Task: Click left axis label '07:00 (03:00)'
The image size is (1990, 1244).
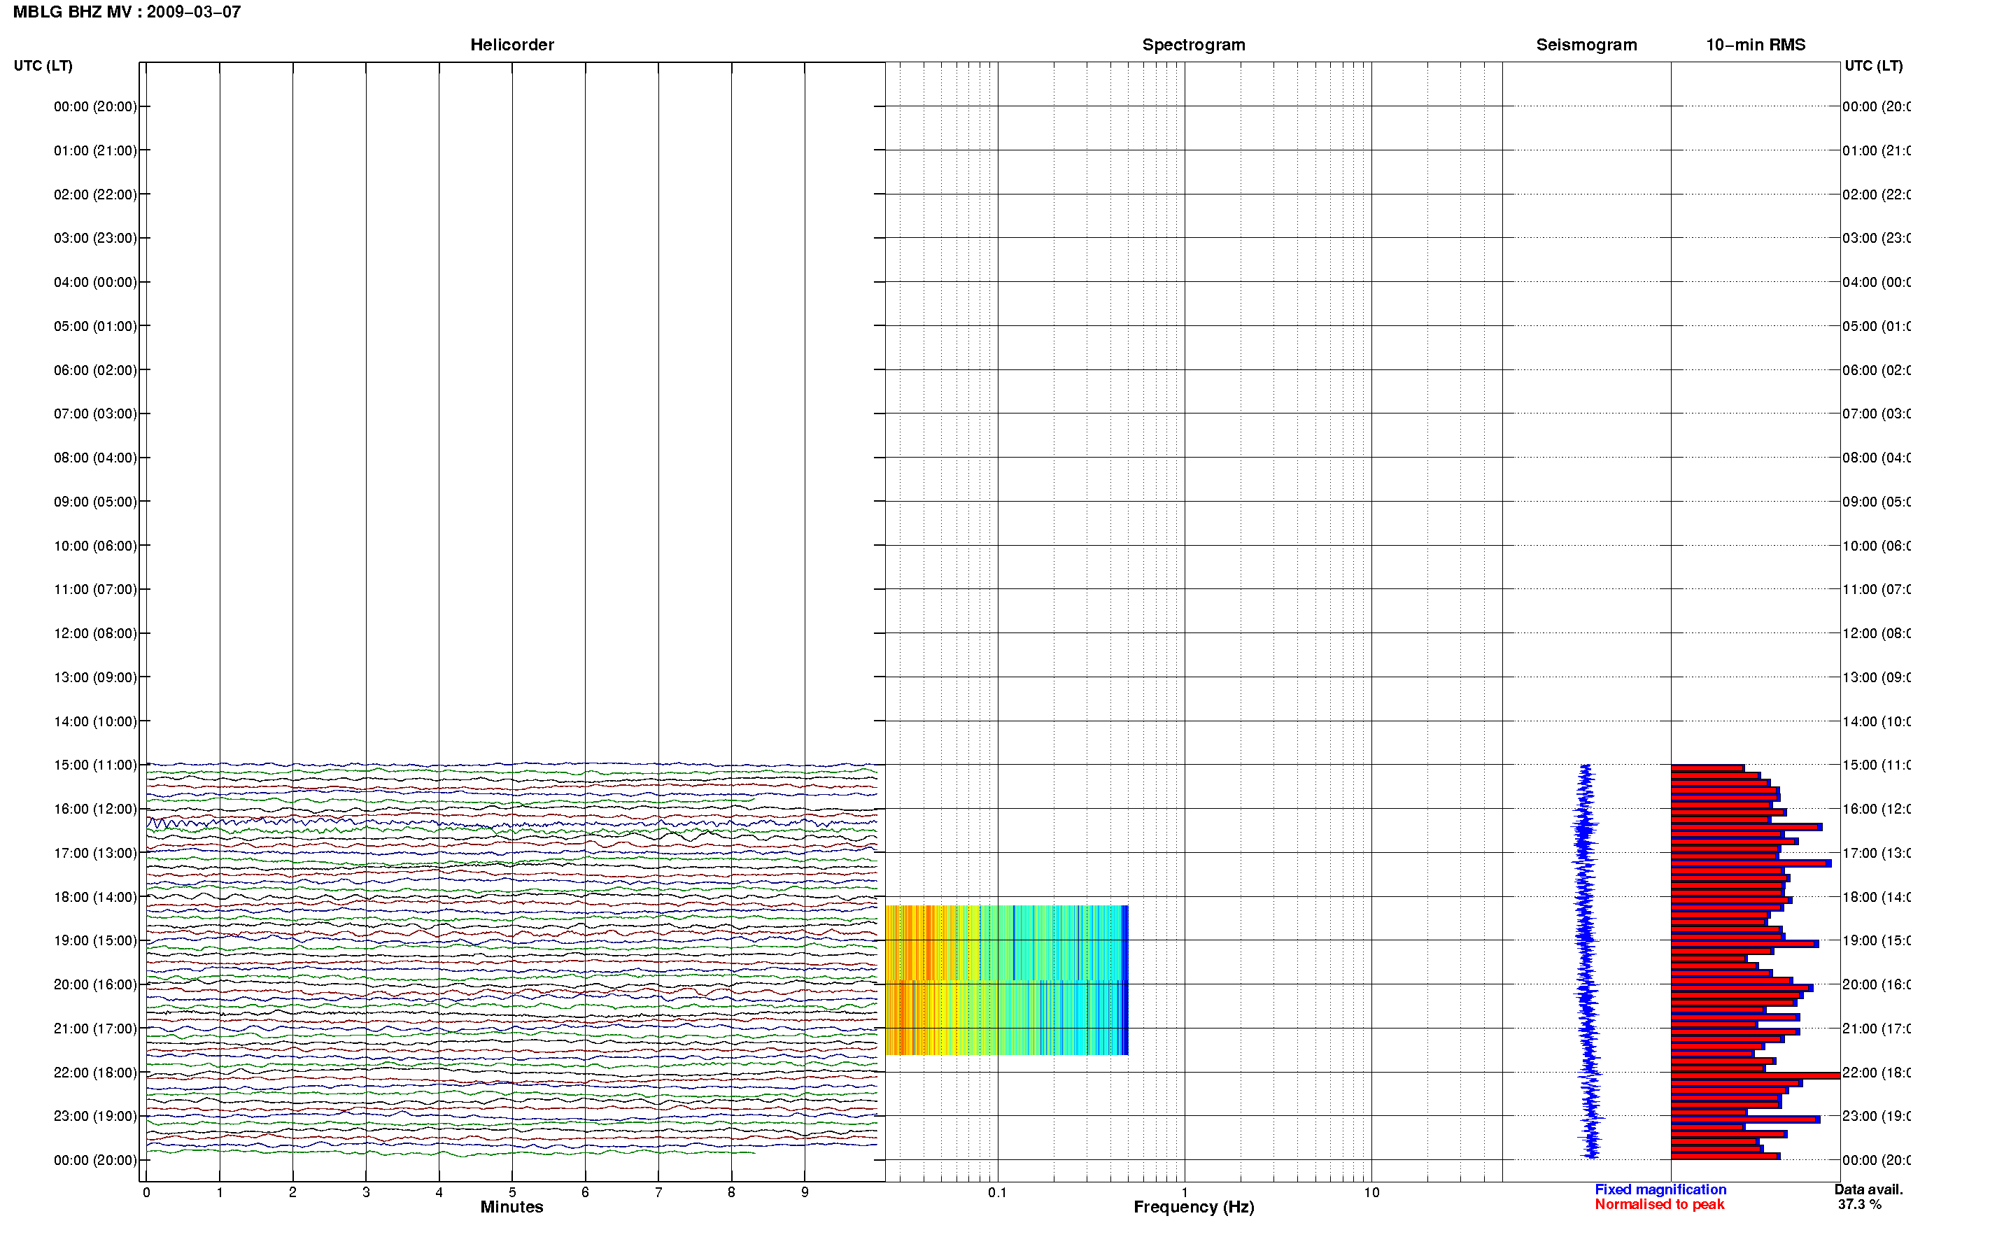Action: point(95,414)
